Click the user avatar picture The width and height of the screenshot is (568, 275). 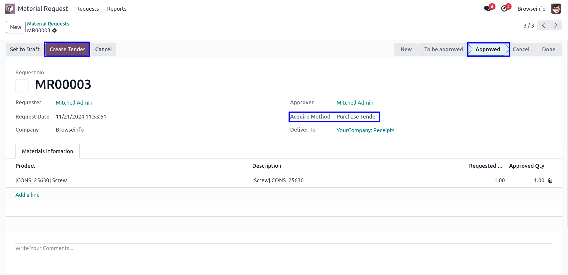(556, 9)
